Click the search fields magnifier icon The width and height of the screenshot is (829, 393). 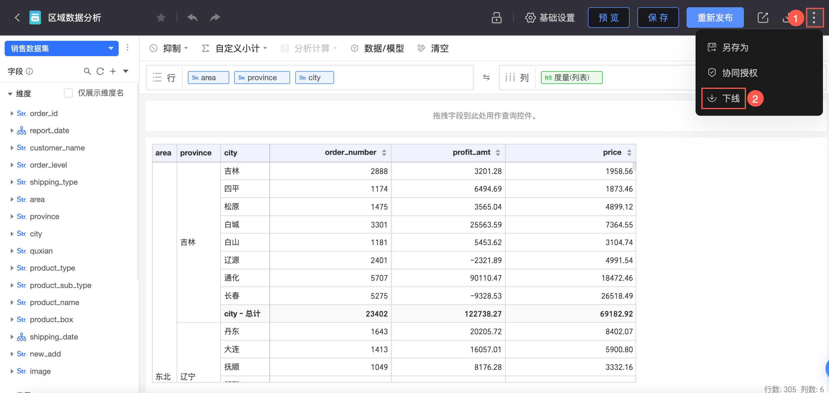(87, 71)
